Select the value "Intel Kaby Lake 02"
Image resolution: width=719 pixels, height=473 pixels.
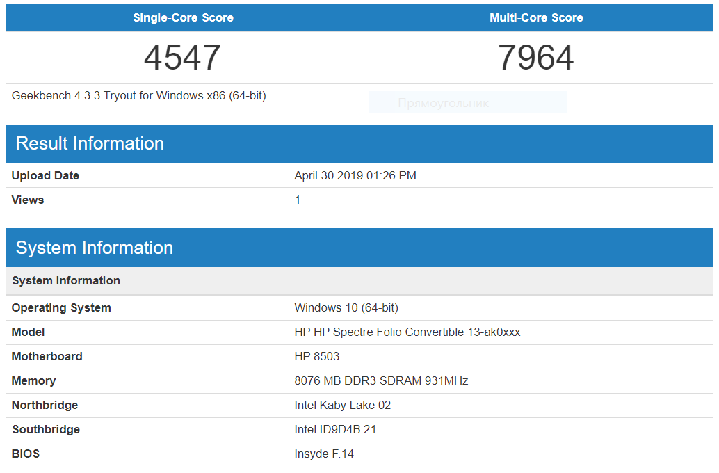(x=343, y=405)
